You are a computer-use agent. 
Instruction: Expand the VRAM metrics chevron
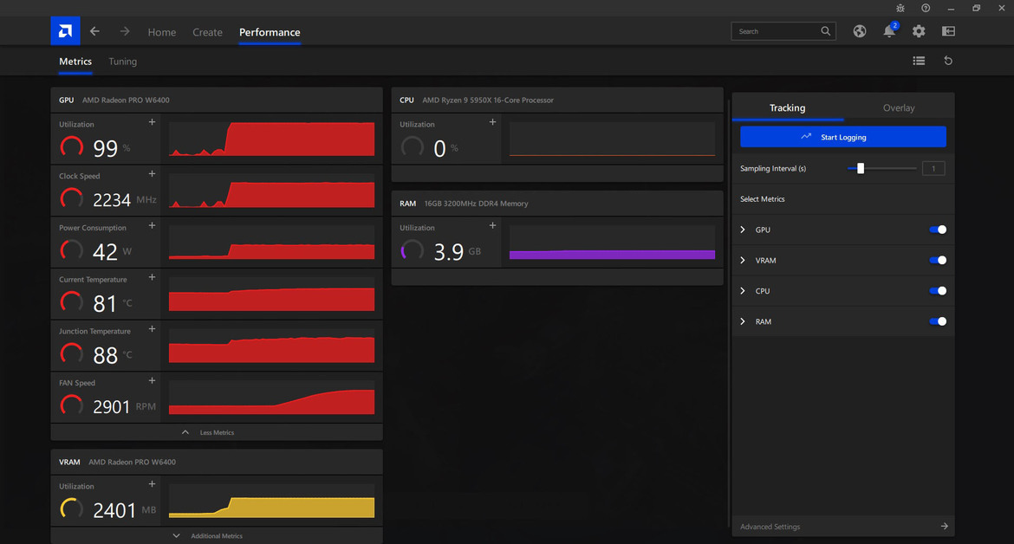tap(743, 261)
